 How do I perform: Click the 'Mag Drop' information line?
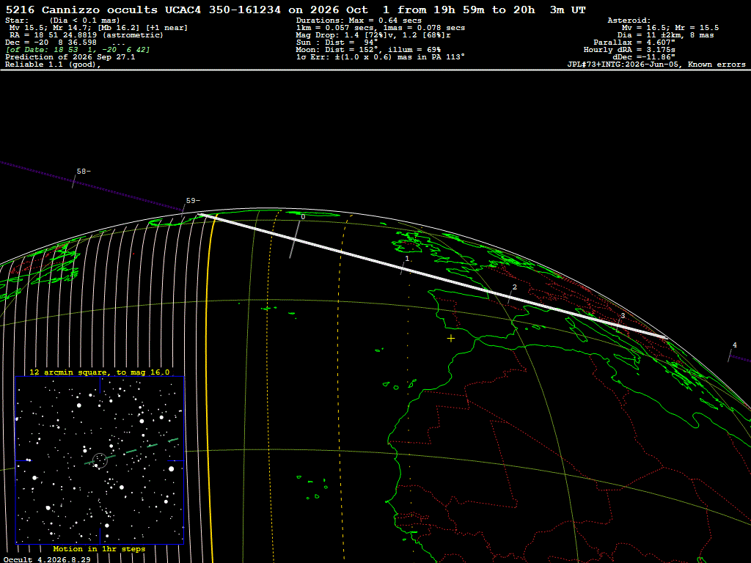coord(373,35)
